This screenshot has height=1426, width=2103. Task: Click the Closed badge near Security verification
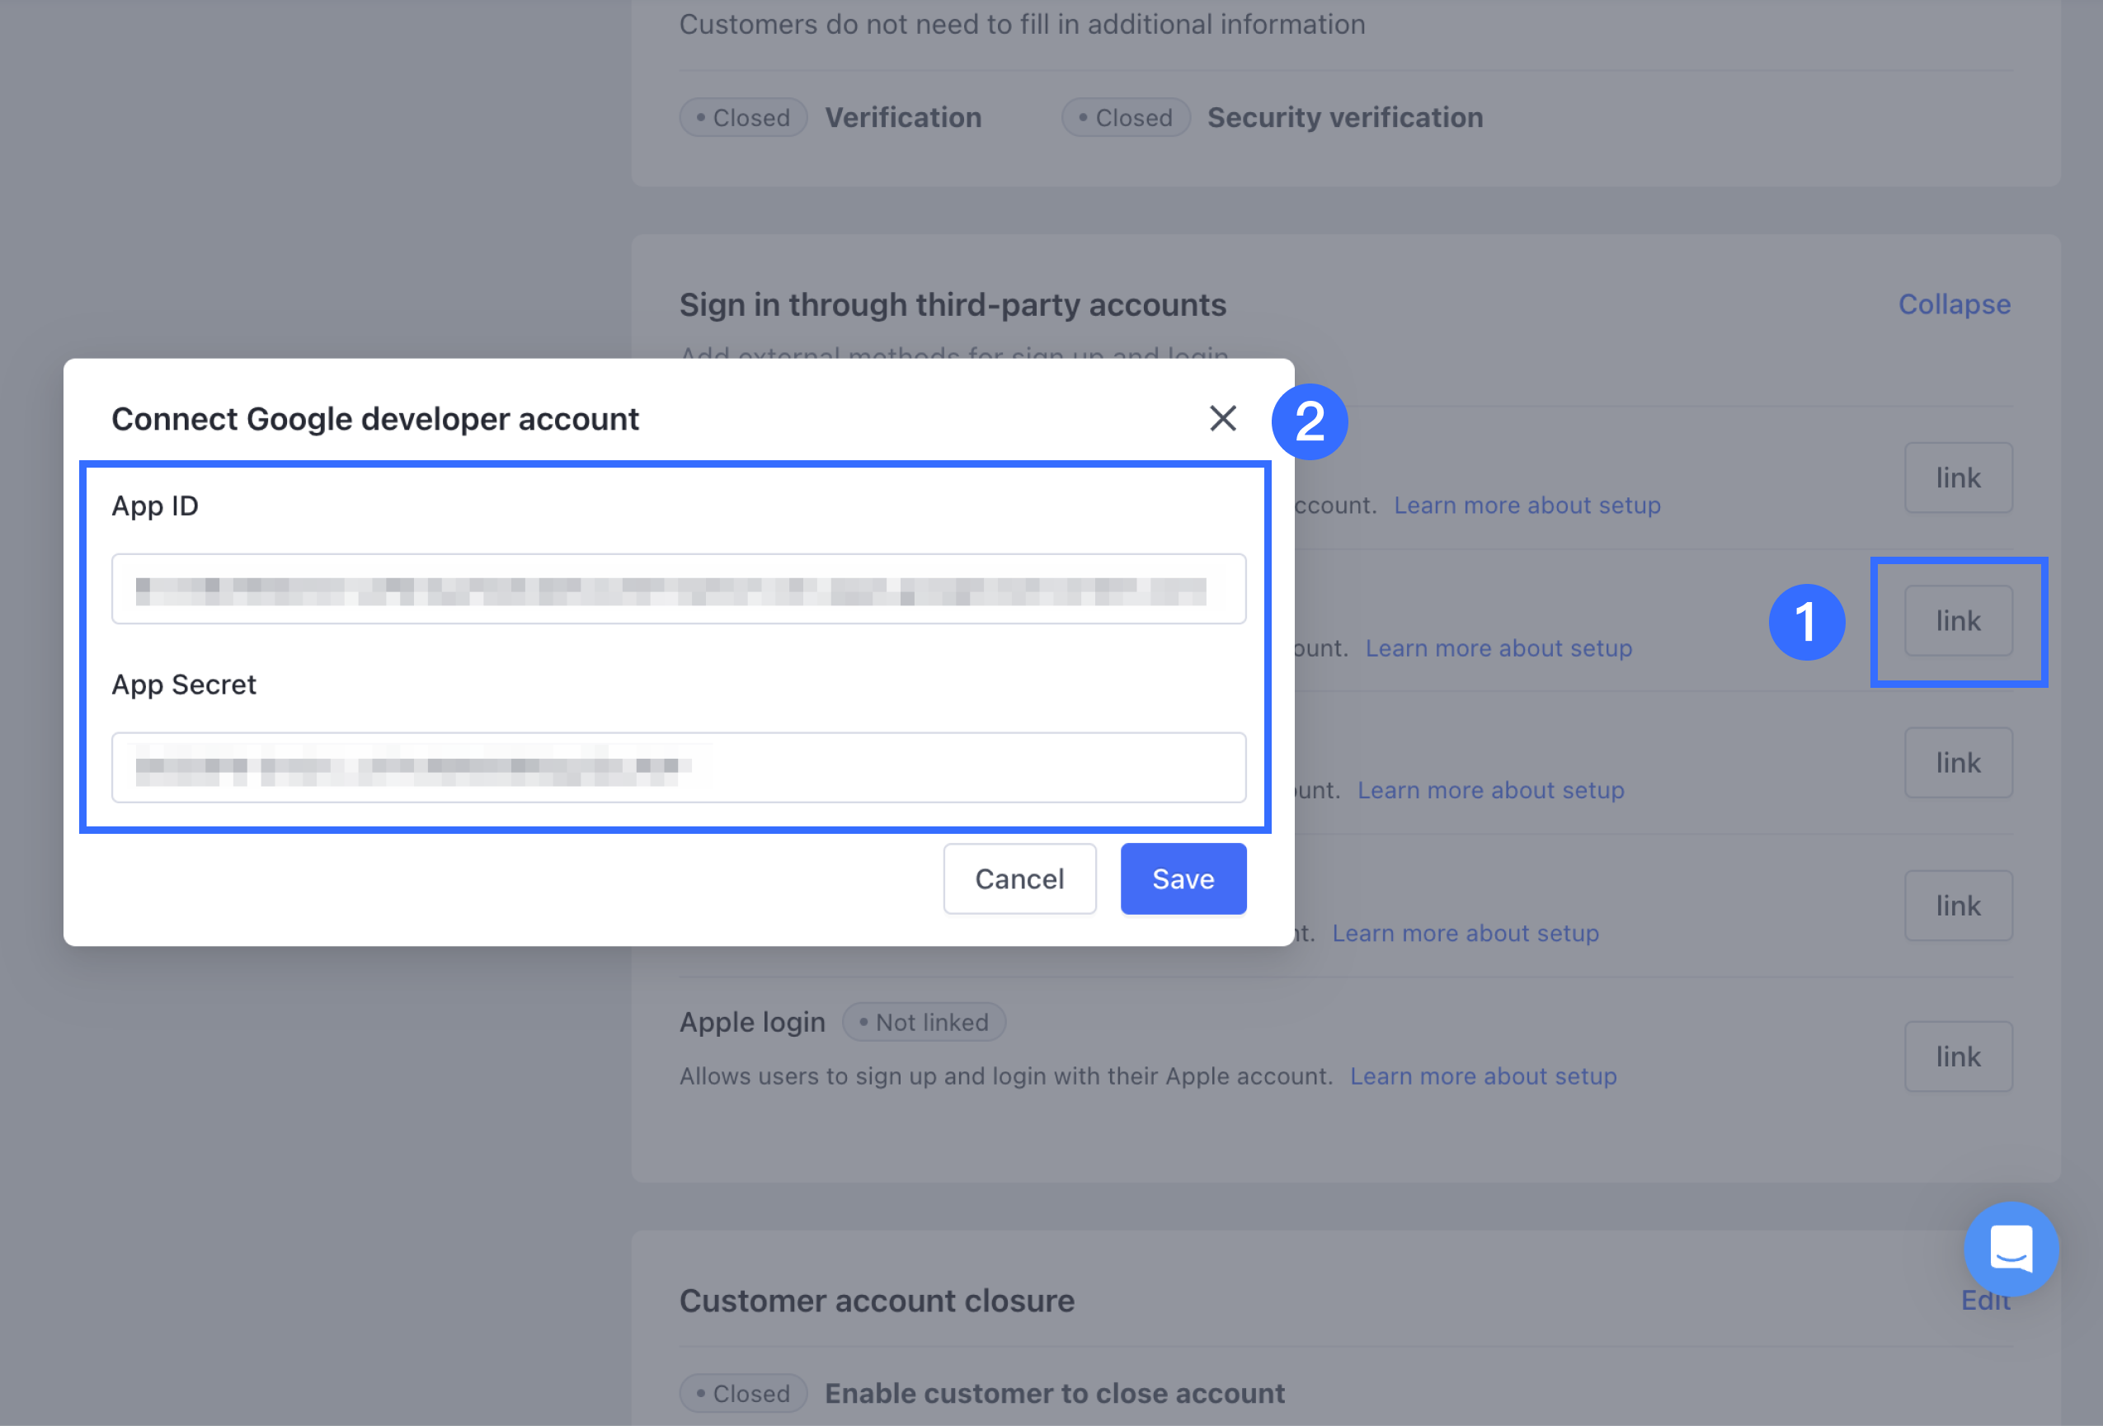pos(1125,118)
